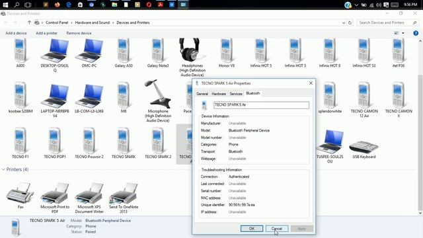Select the USB Keyboard device
The height and width of the screenshot is (238, 423).
pos(364,149)
